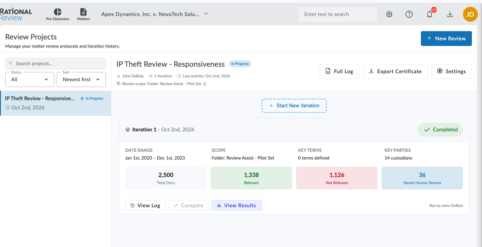
Task: Click 'Review scope: Folder: Review Assist - Pilot Set'
Action: 162,84
